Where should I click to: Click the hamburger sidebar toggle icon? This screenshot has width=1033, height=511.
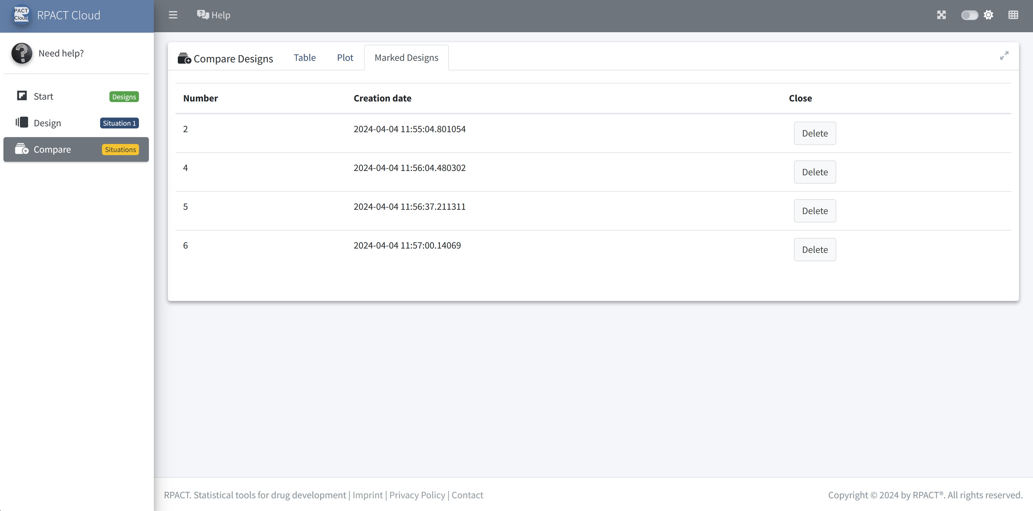coord(173,15)
